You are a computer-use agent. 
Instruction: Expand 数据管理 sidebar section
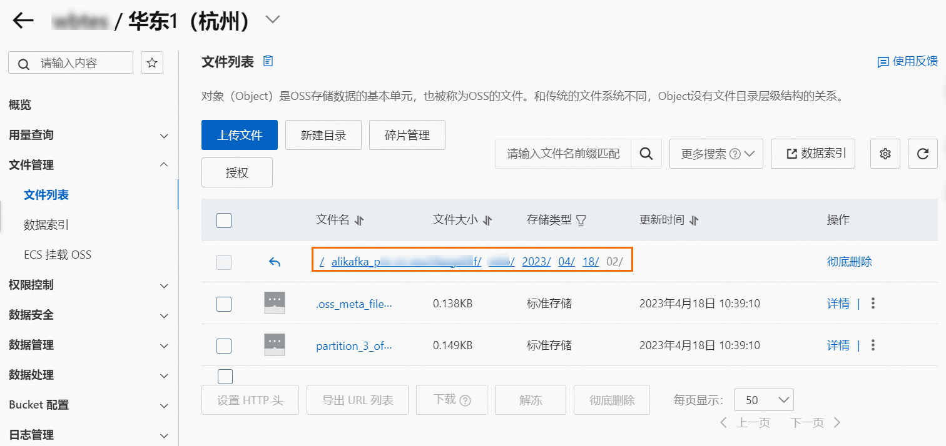pyautogui.click(x=89, y=345)
